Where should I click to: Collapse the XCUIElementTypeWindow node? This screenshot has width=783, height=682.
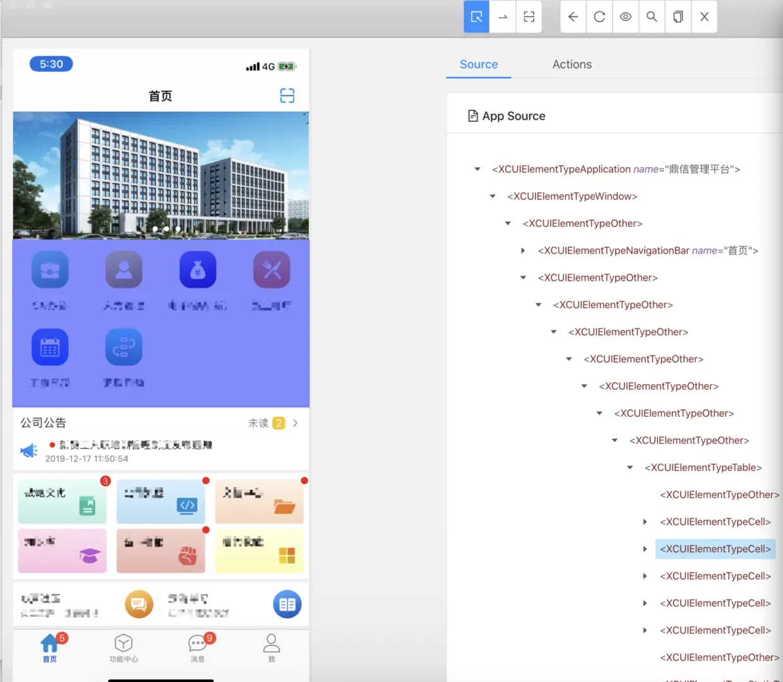(493, 196)
